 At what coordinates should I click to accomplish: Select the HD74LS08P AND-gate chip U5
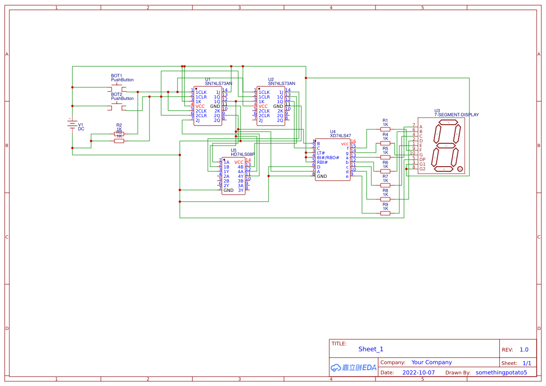tap(234, 175)
